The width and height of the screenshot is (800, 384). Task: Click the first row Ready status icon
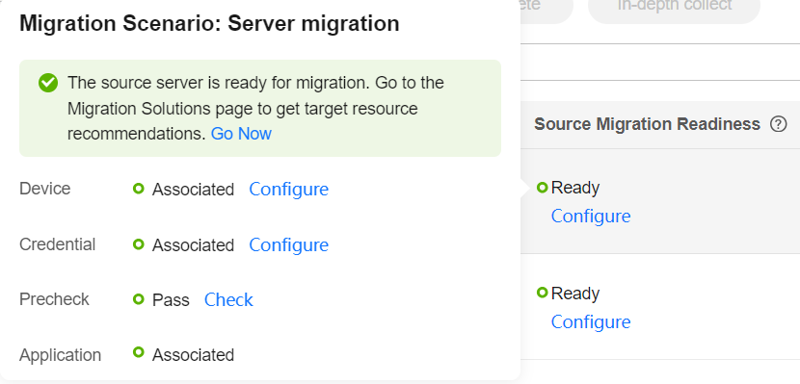coord(543,188)
